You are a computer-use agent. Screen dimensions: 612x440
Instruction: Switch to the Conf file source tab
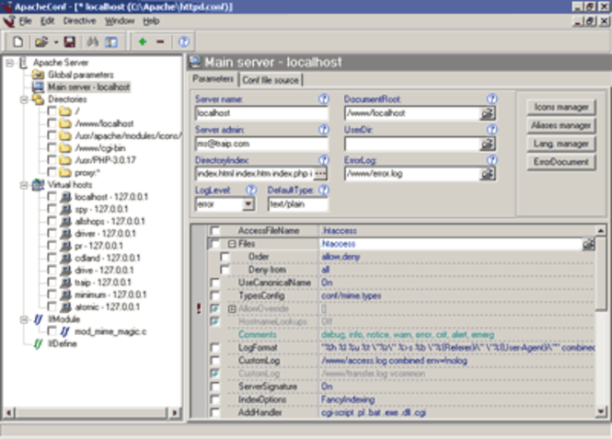pos(271,80)
